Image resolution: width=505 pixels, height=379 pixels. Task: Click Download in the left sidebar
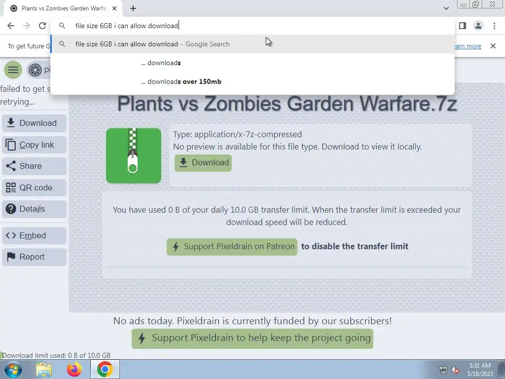(34, 123)
